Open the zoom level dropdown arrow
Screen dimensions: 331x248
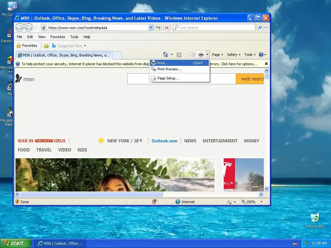point(261,202)
